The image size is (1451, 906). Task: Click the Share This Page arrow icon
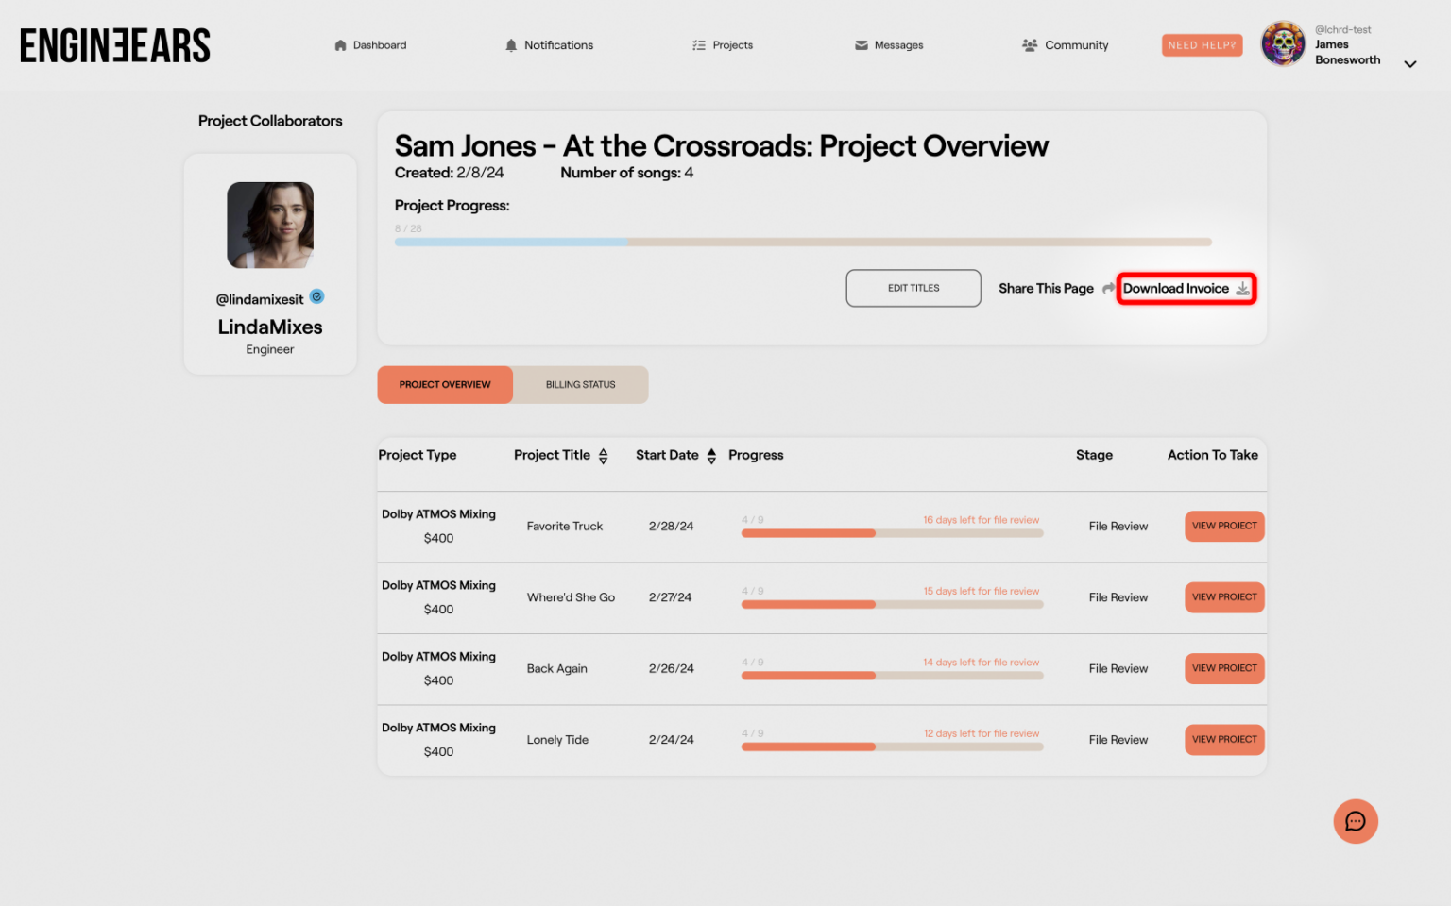click(1108, 289)
